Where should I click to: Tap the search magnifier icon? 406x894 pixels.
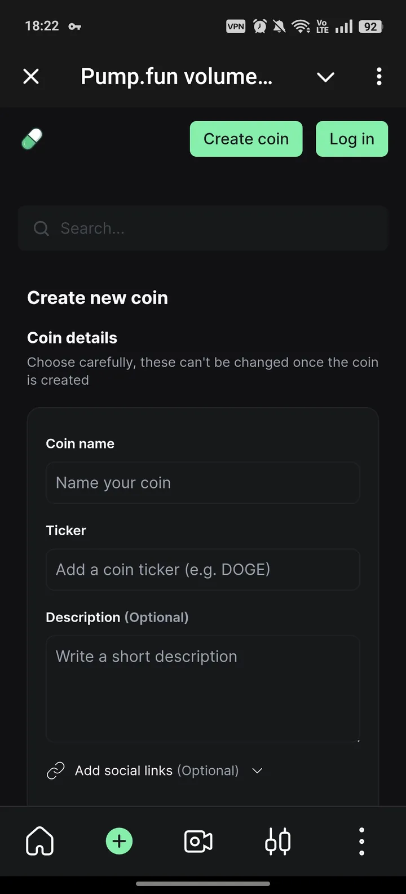[x=41, y=228]
